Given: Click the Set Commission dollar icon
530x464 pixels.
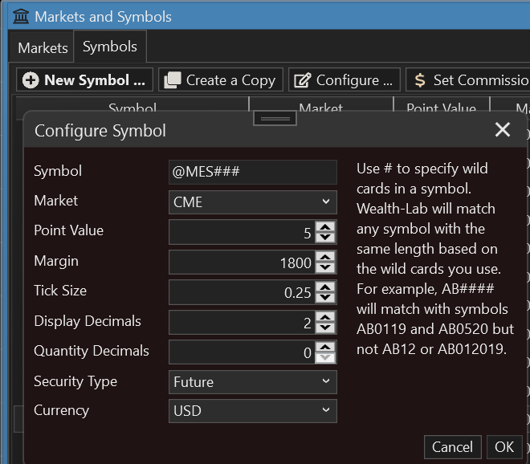Looking at the screenshot, I should 420,80.
